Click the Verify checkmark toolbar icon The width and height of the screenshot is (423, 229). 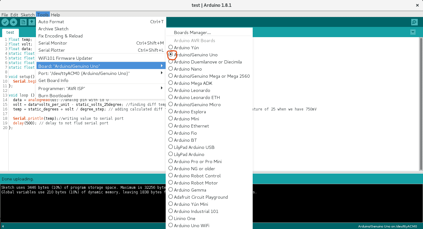(5, 22)
